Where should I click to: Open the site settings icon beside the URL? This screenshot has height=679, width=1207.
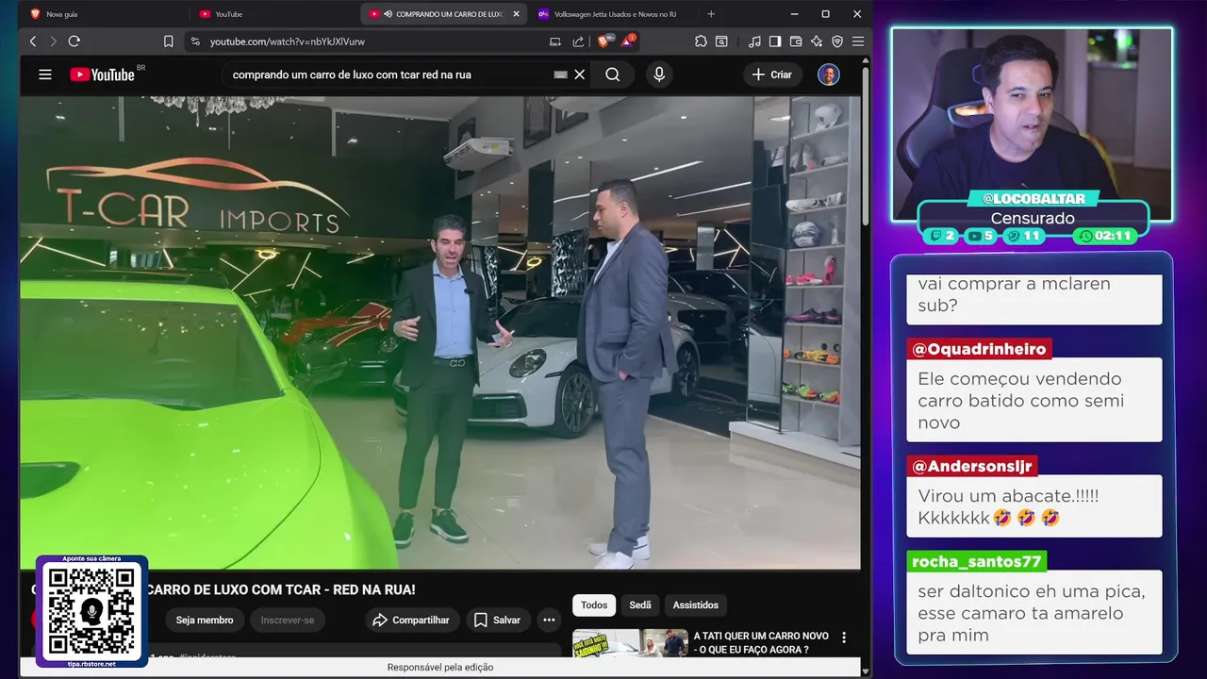[195, 41]
